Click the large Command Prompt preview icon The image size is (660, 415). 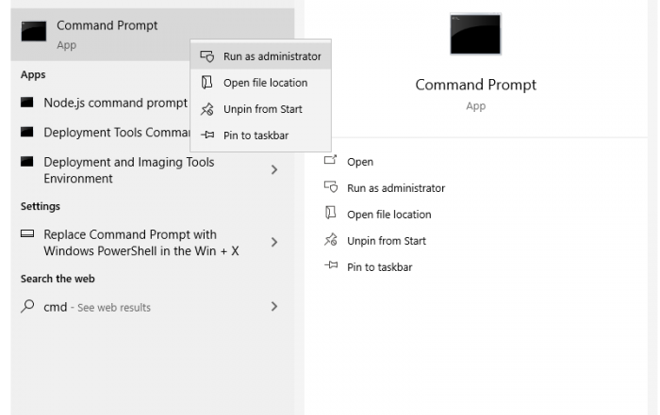[475, 34]
